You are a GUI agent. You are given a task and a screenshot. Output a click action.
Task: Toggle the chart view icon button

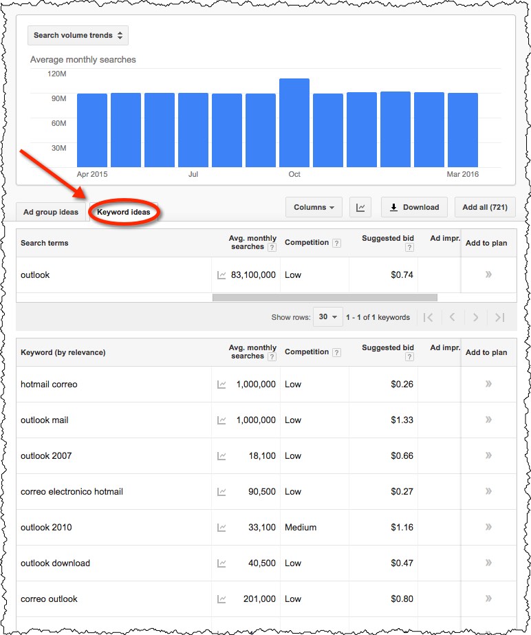tap(360, 207)
